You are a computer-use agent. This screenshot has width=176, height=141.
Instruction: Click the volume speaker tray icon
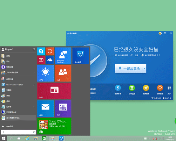click(159, 138)
